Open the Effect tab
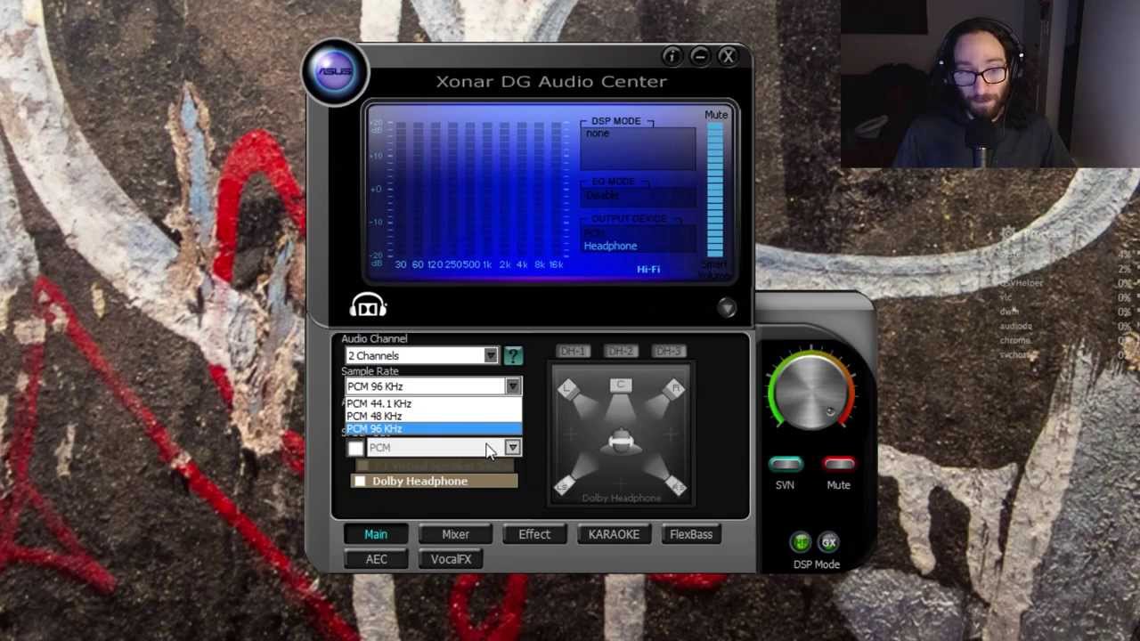Viewport: 1140px width, 641px height. tap(534, 534)
